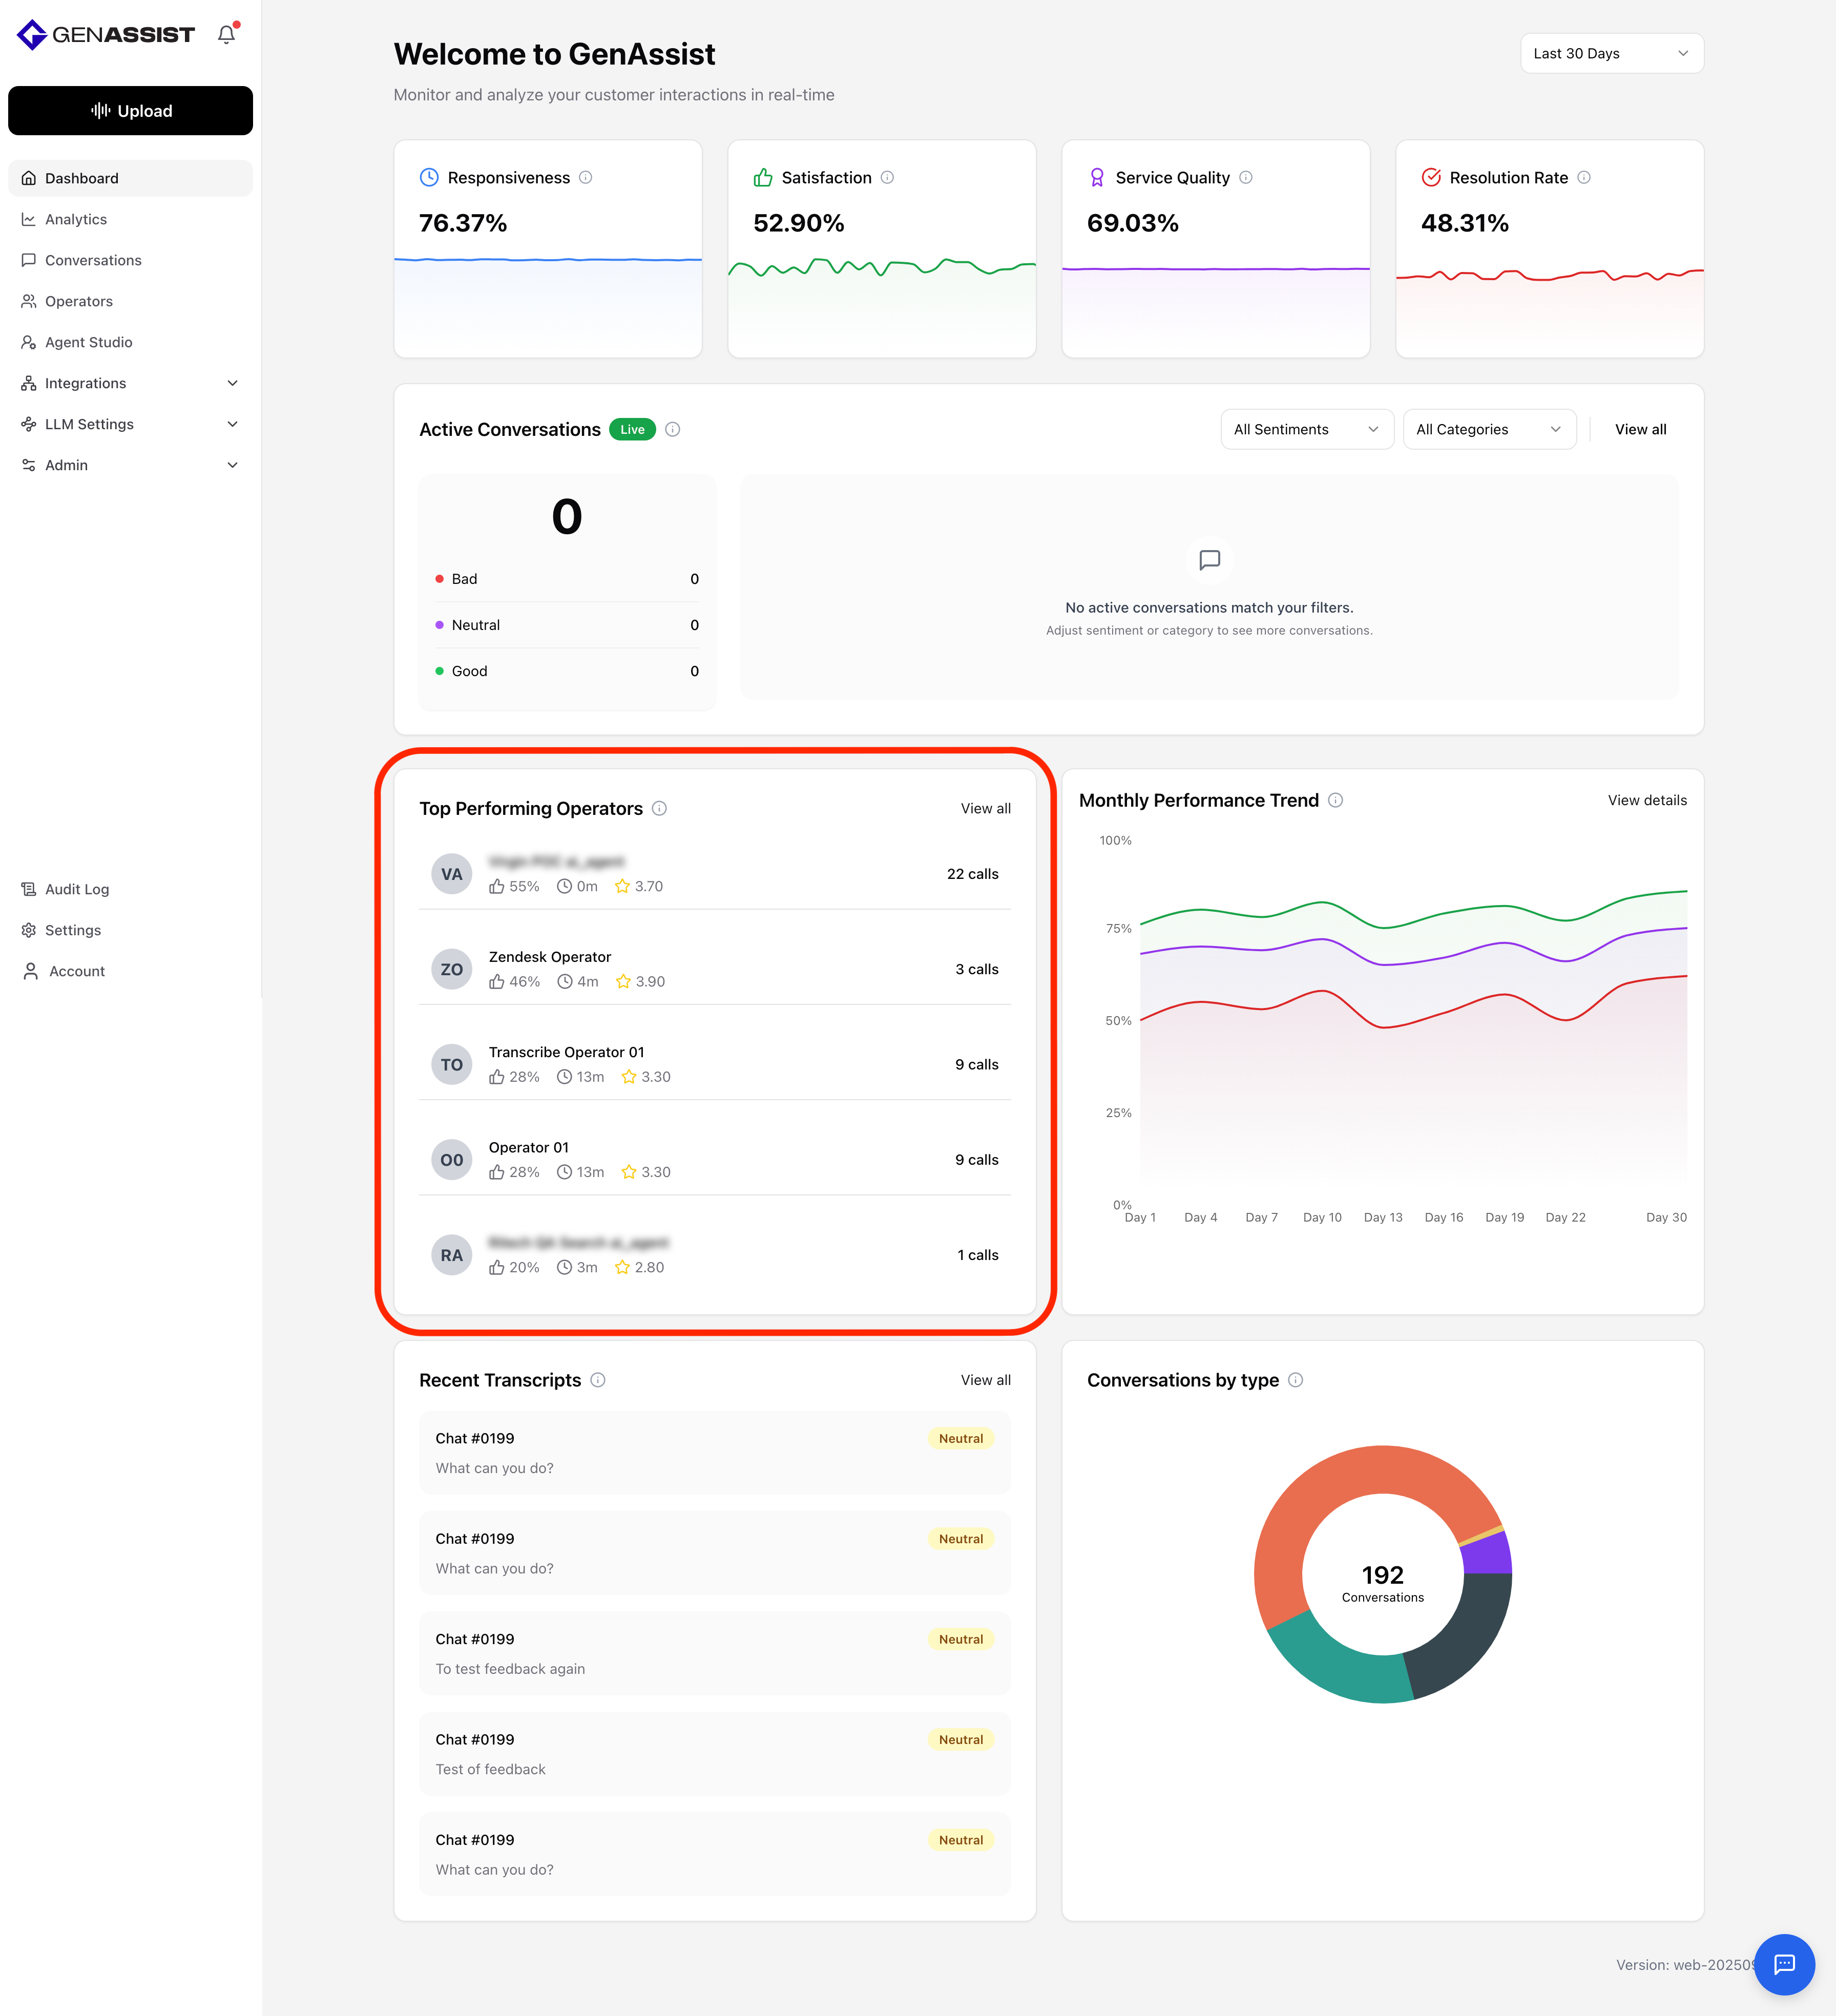The image size is (1836, 2016).
Task: Open the All Sentiments filter dropdown
Action: tap(1306, 429)
